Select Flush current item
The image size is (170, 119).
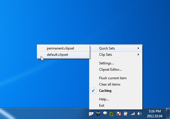[116, 78]
